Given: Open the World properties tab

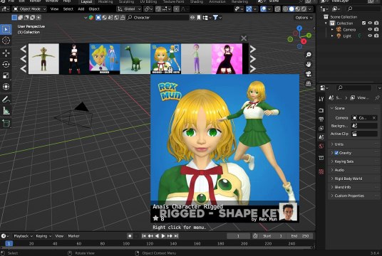Looking at the screenshot, I should click(x=321, y=146).
